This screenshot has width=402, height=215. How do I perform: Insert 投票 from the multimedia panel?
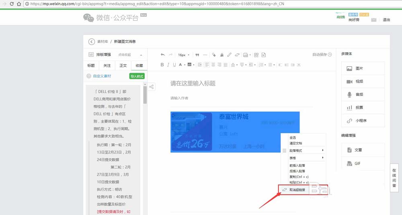point(363,108)
